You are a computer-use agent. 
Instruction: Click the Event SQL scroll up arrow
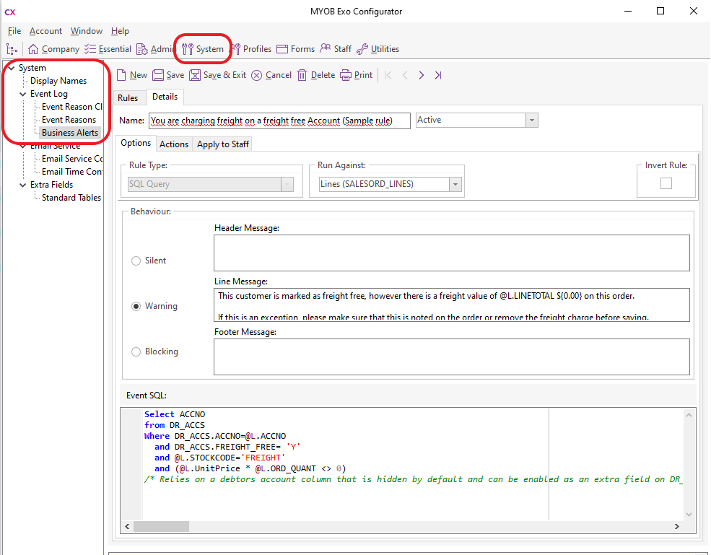click(x=689, y=414)
